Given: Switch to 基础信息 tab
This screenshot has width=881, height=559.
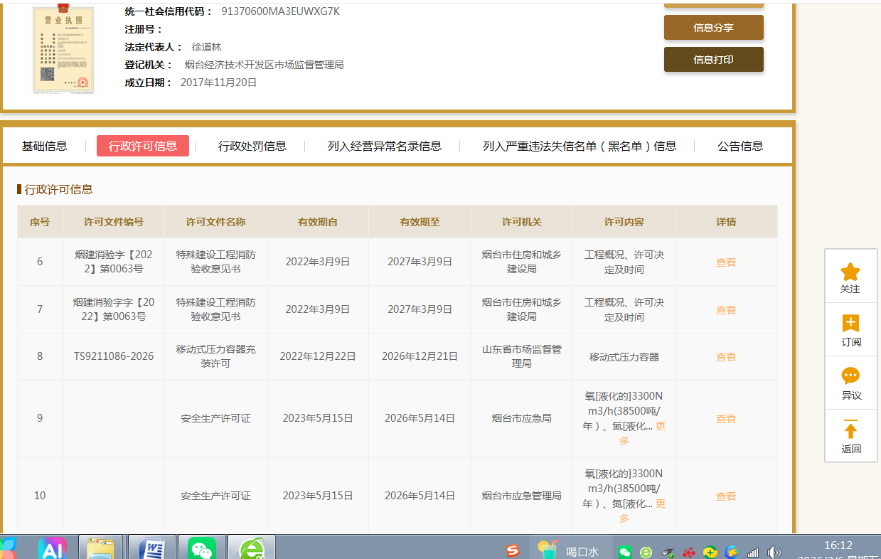Looking at the screenshot, I should 45,146.
